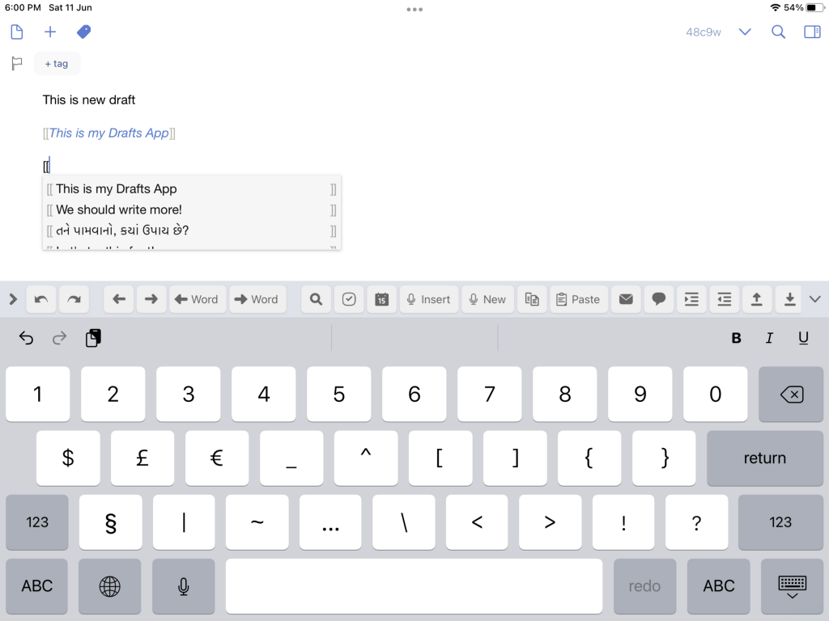The height and width of the screenshot is (621, 829).
Task: Switch to numbers with left 123 key
Action: tap(37, 522)
